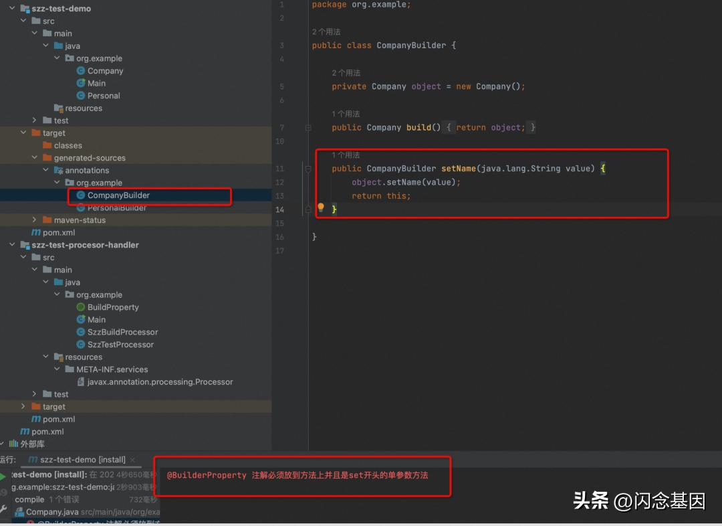Expand the maven-status folder
The image size is (722, 526).
pos(35,220)
